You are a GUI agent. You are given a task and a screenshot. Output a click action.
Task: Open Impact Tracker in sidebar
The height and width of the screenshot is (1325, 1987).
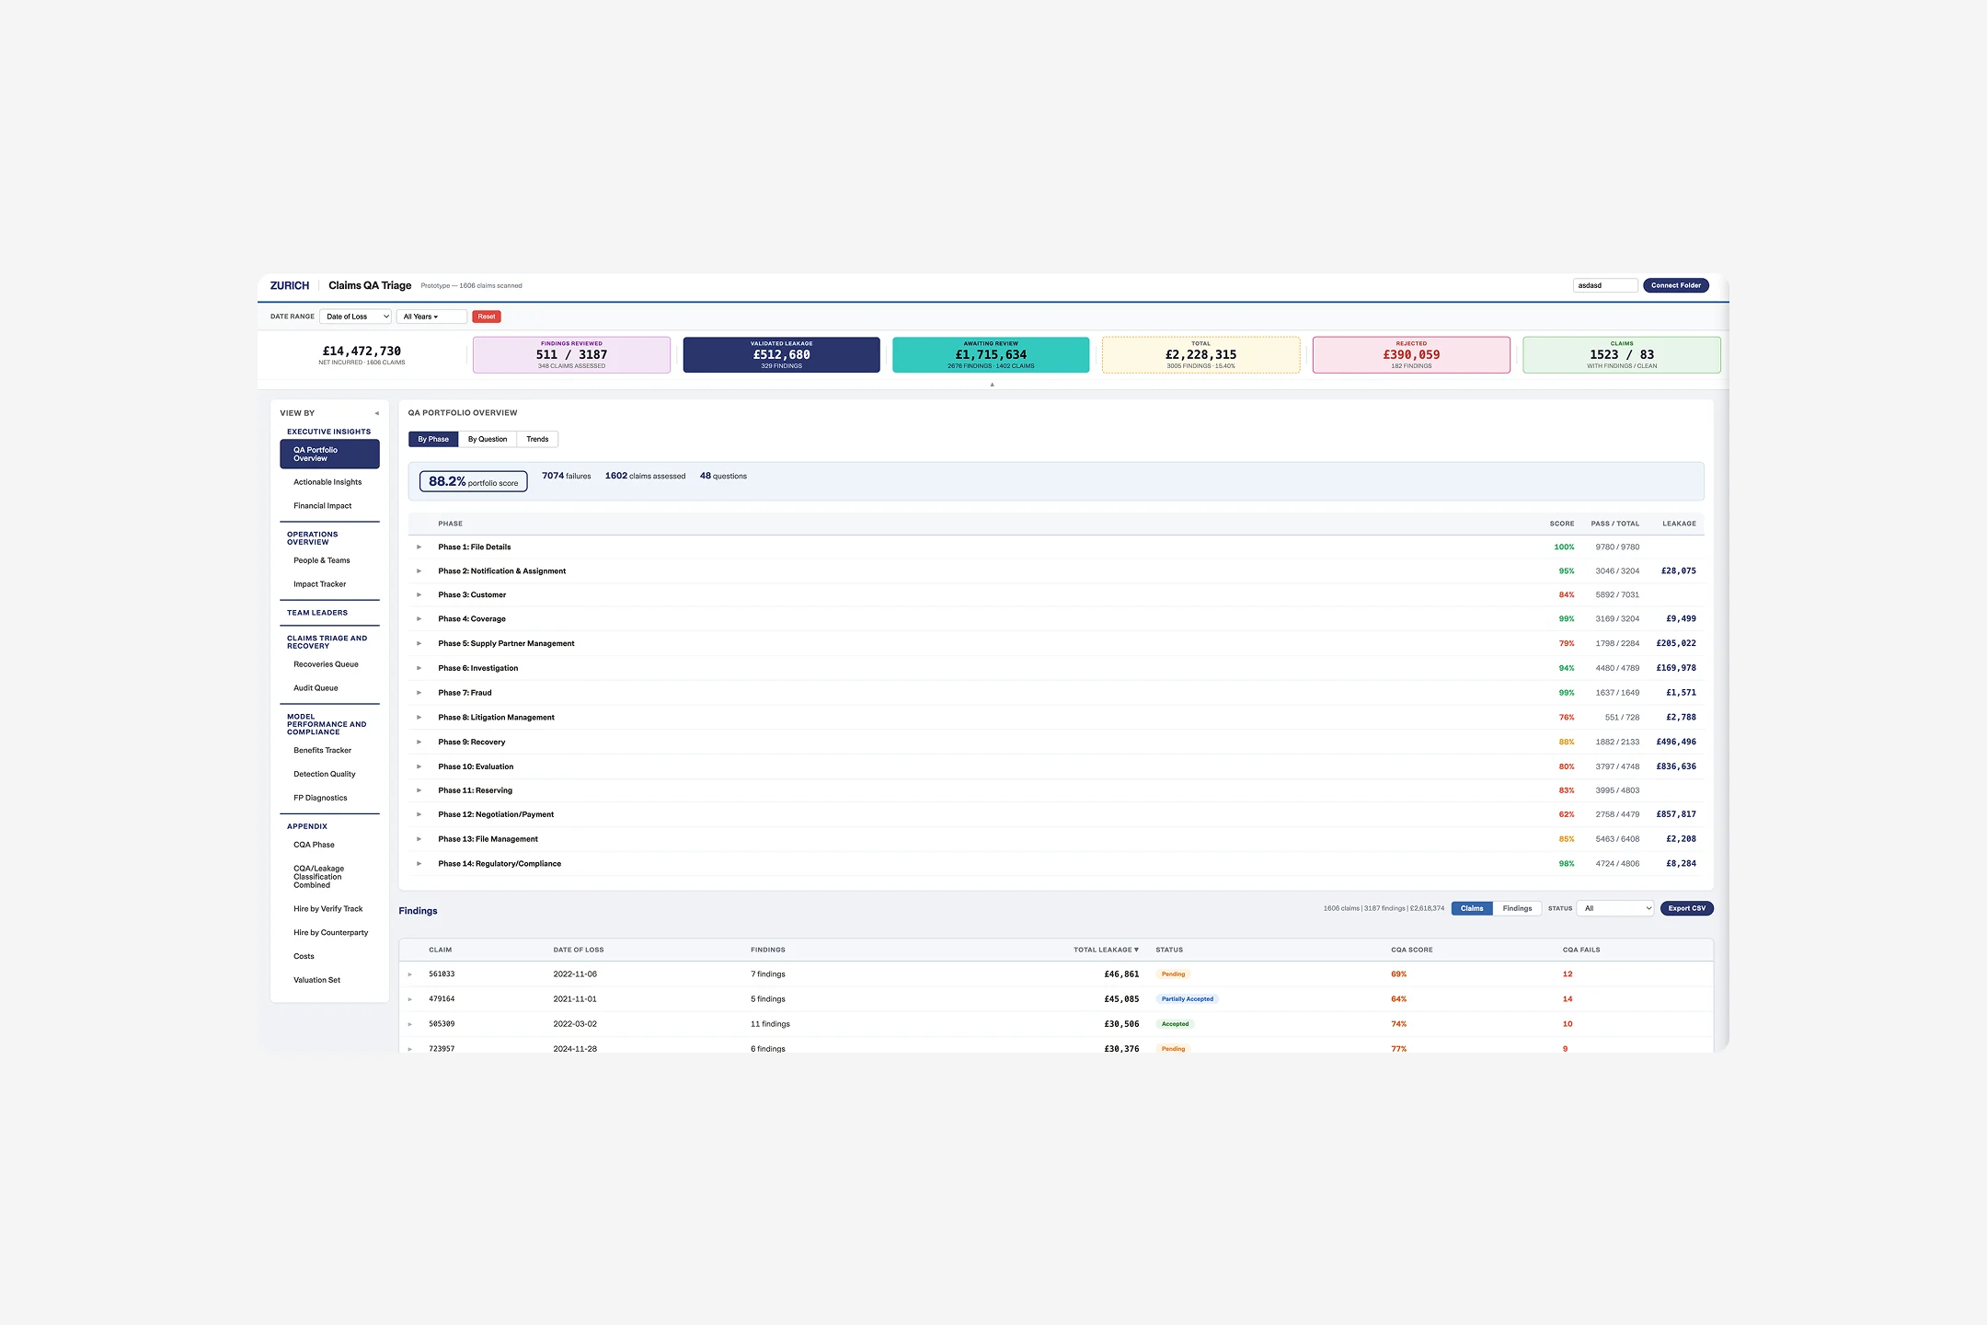pos(320,584)
